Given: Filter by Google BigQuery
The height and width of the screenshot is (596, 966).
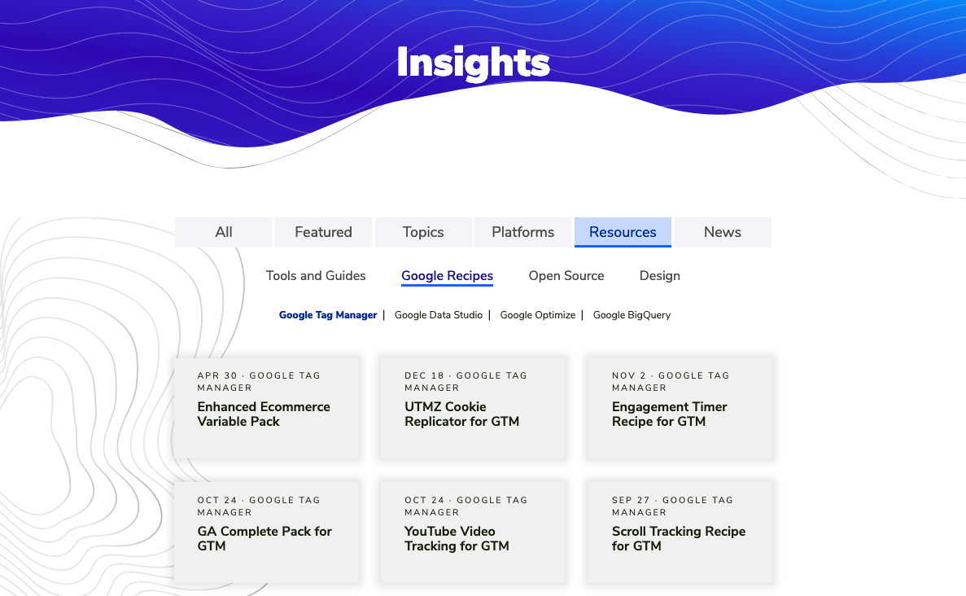Looking at the screenshot, I should [632, 315].
